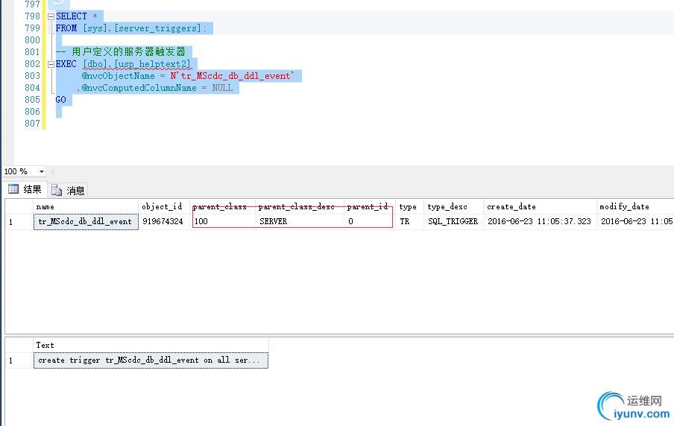Click the red string N'tr_MScdc_db_ddl_event'

tap(232, 76)
